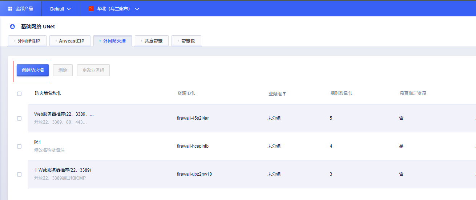The width and height of the screenshot is (476, 200).
Task: Open firewall named Web服务器推荐(22，3389，…
Action: tap(64, 114)
